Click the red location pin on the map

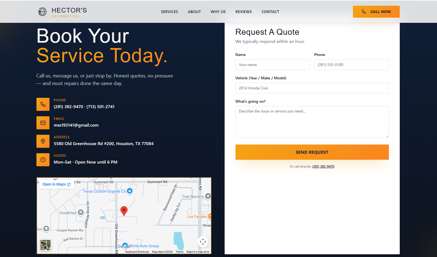pos(124,211)
